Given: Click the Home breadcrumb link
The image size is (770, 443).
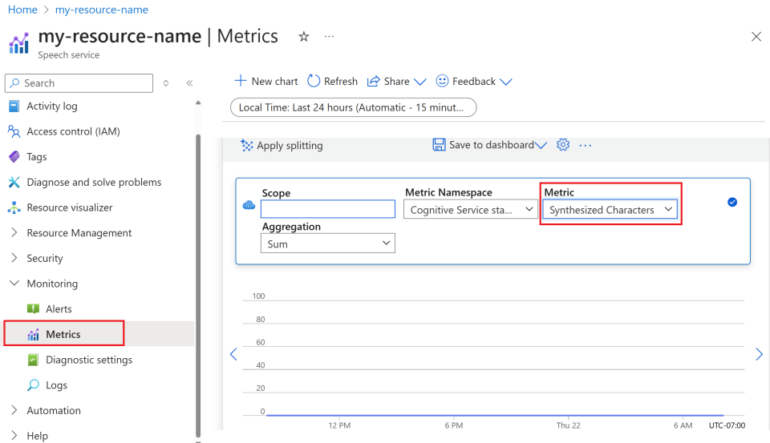Looking at the screenshot, I should [x=22, y=10].
